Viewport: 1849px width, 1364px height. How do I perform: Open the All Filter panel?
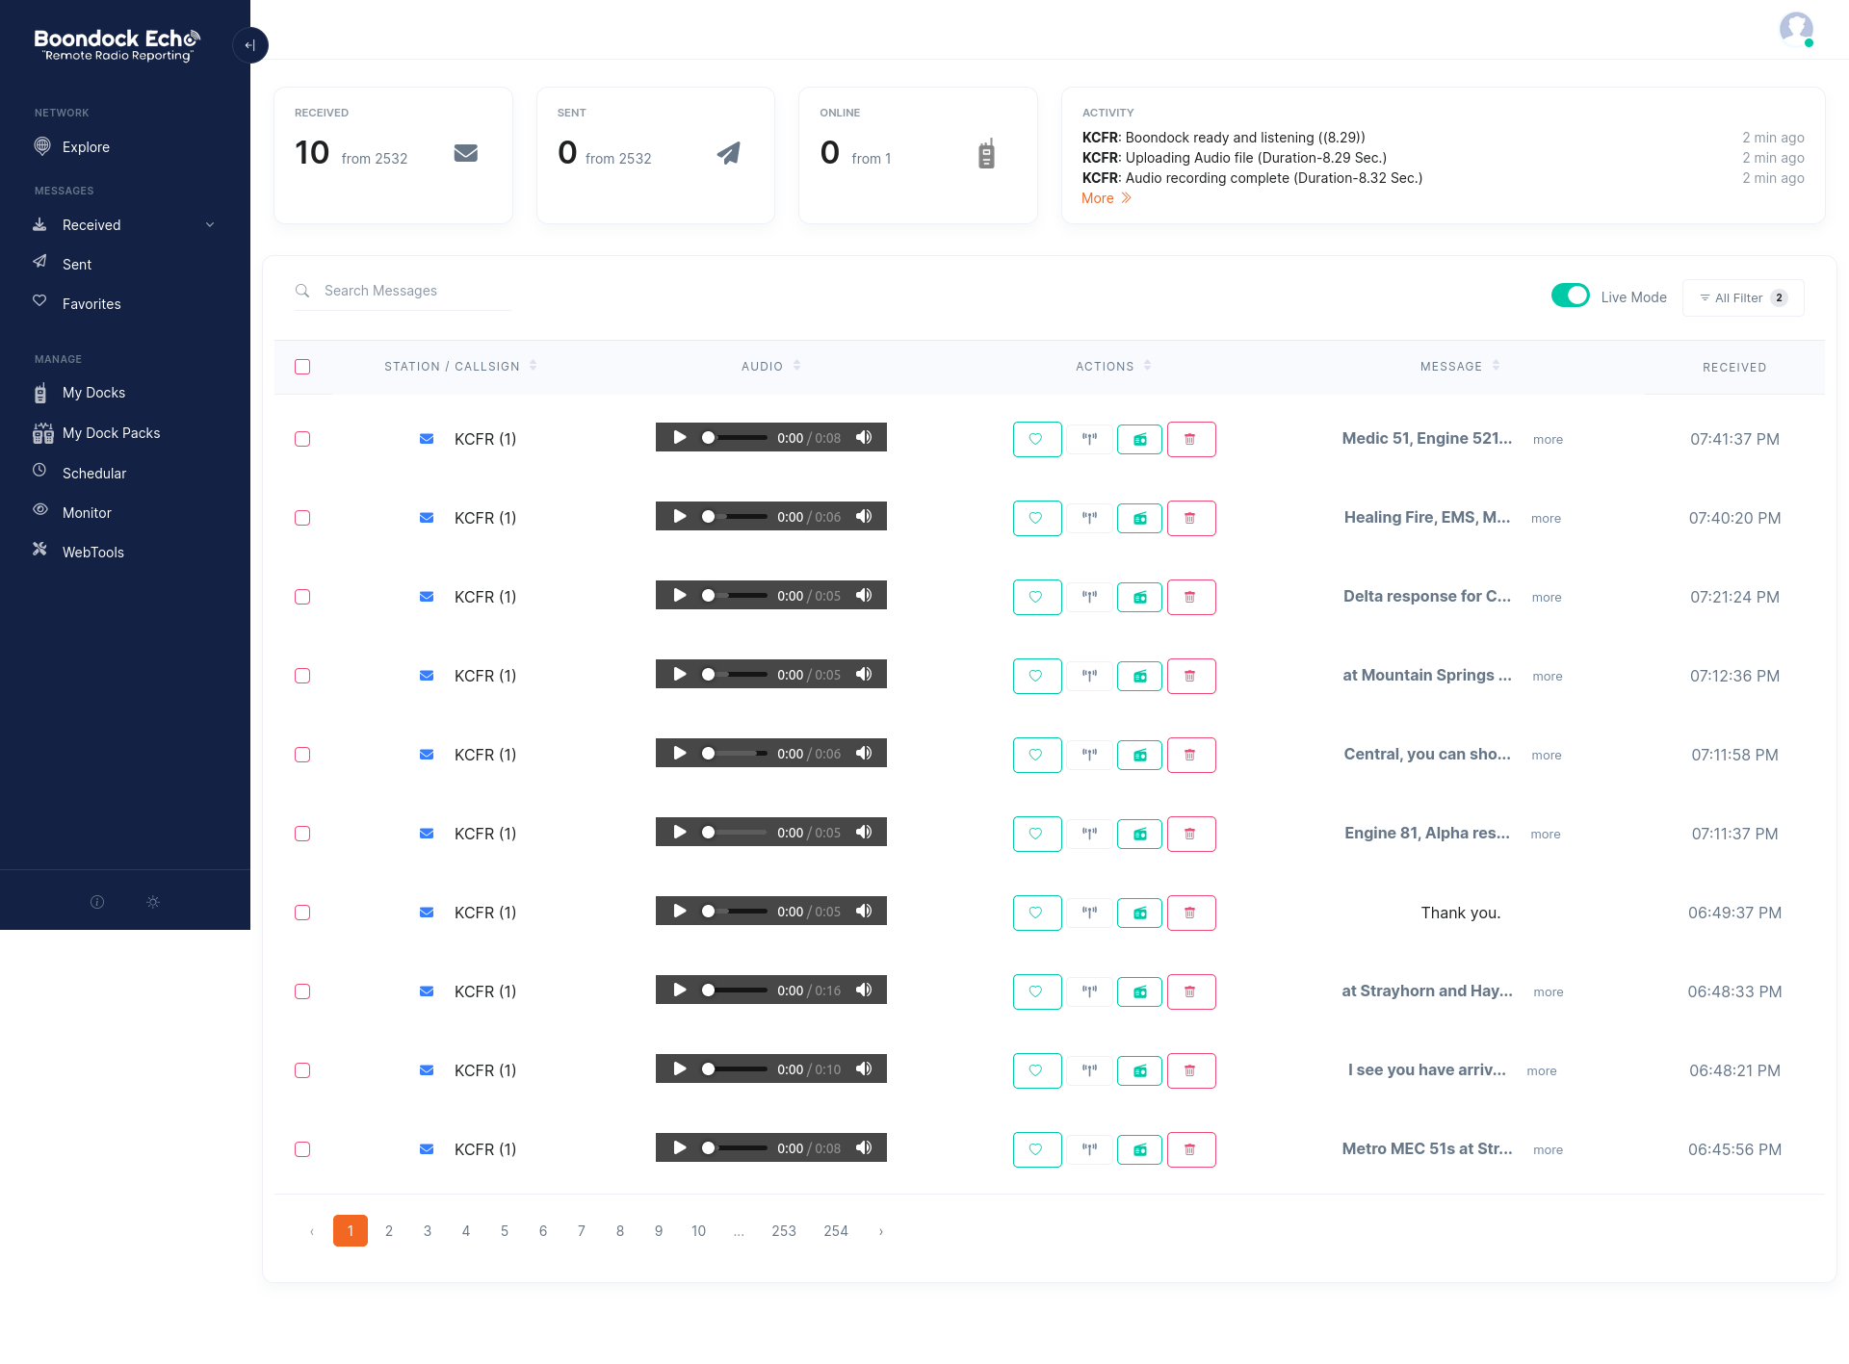pyautogui.click(x=1741, y=297)
